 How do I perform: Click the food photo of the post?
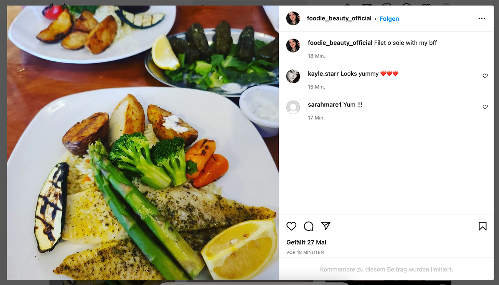point(143,143)
